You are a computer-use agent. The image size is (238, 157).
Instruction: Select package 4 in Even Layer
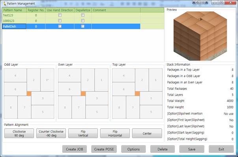(69, 75)
